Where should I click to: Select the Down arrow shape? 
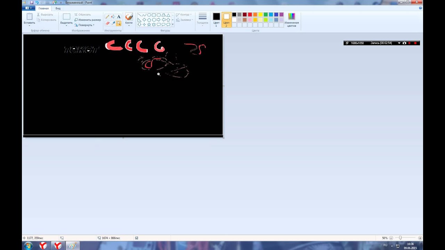click(x=139, y=25)
